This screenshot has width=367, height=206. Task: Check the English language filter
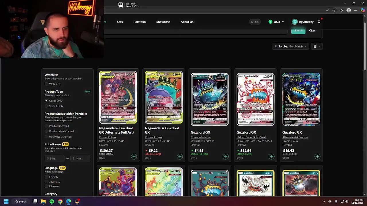click(x=46, y=177)
